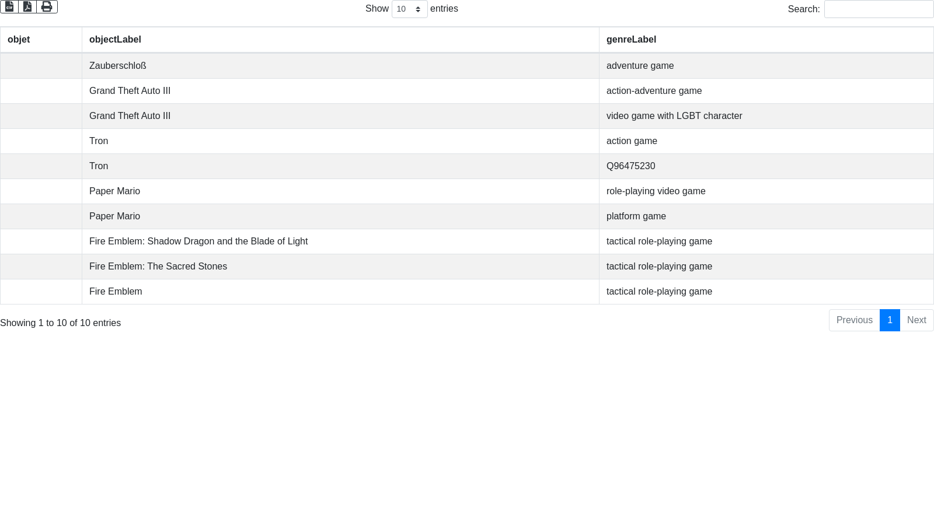Image resolution: width=934 pixels, height=525 pixels.
Task: Select the Q96475230 genre cell
Action: coord(630,166)
